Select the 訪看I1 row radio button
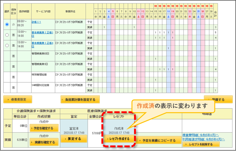The width and height of the screenshot is (236, 151). coord(7,24)
